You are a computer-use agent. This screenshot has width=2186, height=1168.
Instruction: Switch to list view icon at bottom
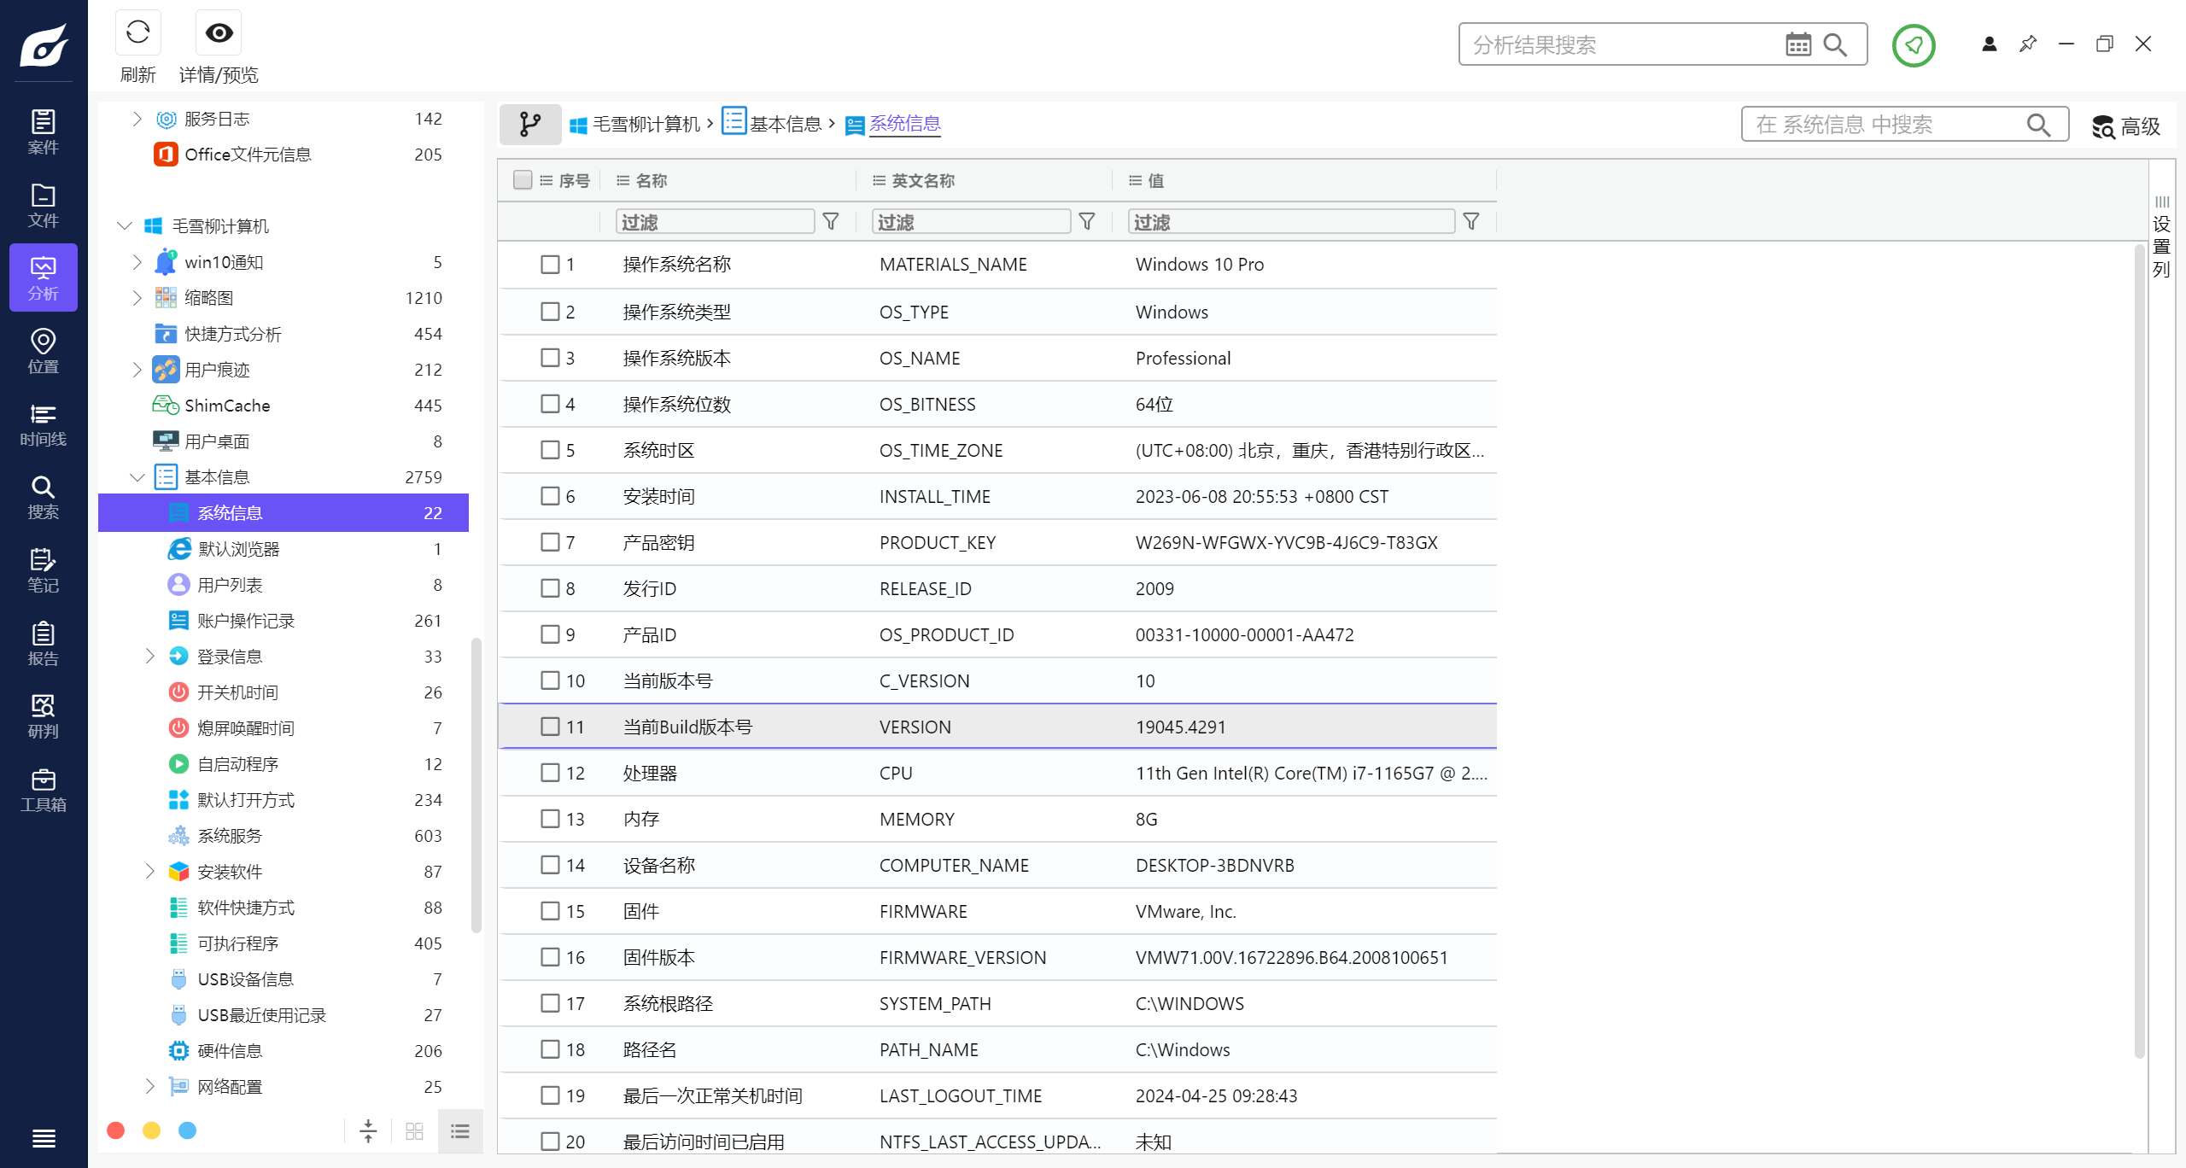(460, 1131)
